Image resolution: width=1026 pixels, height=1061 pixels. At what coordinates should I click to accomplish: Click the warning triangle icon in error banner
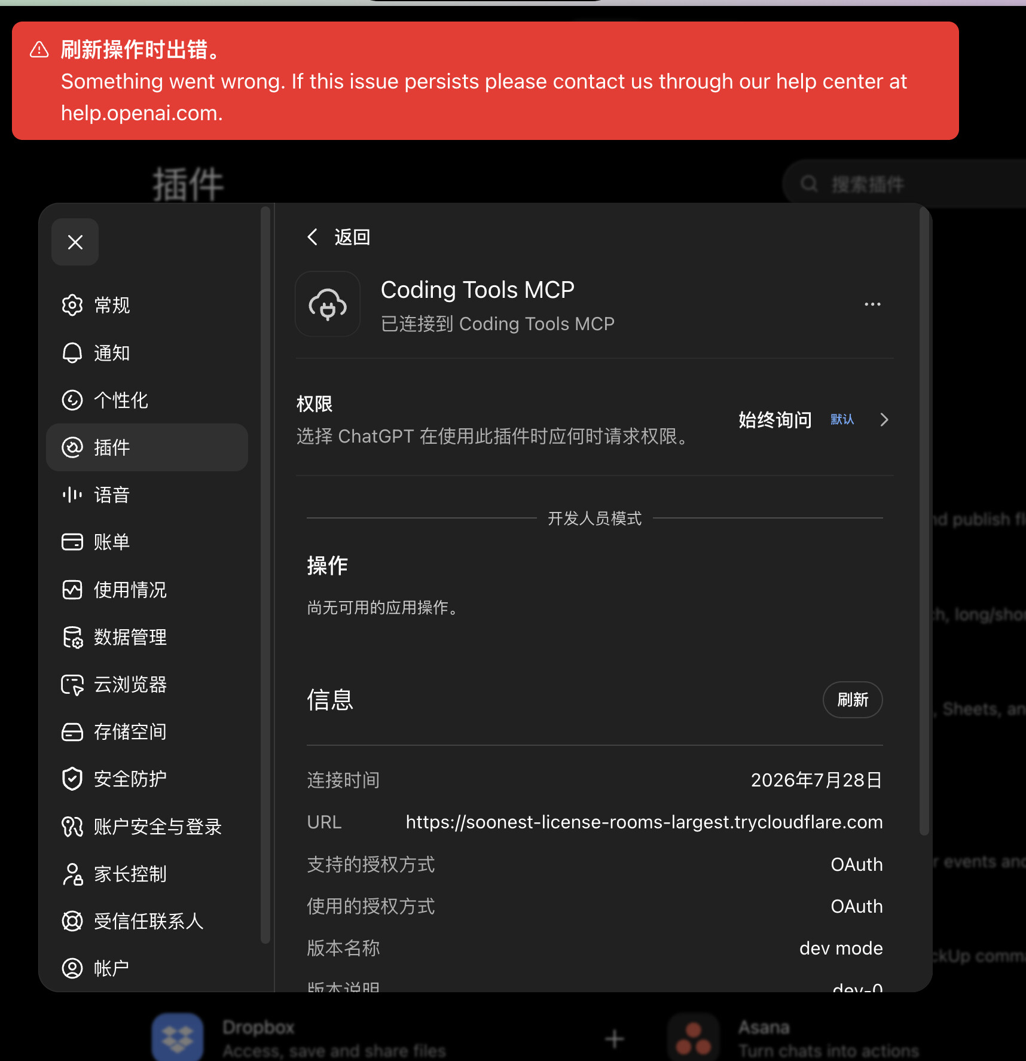point(39,50)
